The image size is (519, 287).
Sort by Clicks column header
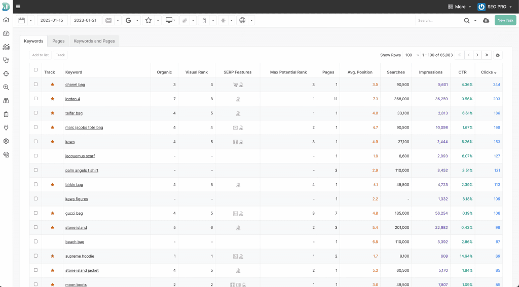point(489,72)
